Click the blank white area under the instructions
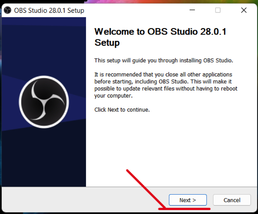This screenshot has width=258, height=214. coord(171,144)
